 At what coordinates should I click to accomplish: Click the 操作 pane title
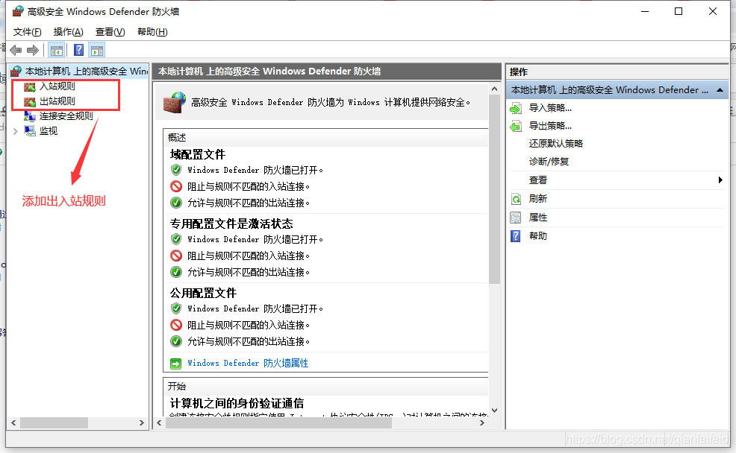pyautogui.click(x=519, y=72)
